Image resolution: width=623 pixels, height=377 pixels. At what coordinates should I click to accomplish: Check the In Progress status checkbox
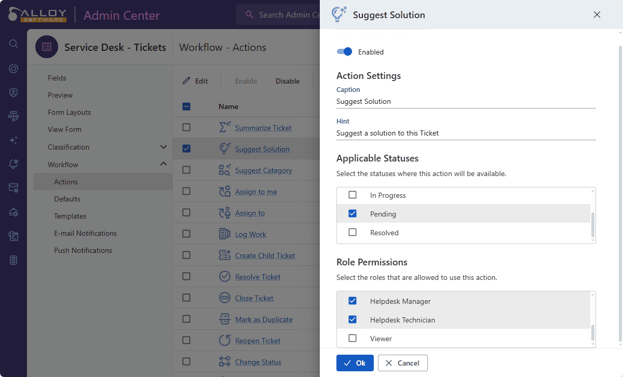(x=353, y=195)
